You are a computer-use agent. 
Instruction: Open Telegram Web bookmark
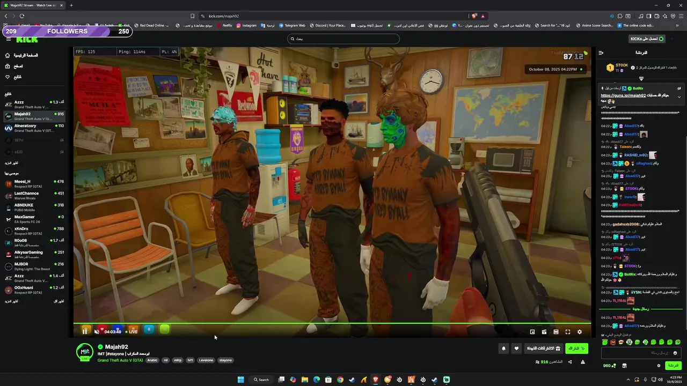(x=292, y=25)
